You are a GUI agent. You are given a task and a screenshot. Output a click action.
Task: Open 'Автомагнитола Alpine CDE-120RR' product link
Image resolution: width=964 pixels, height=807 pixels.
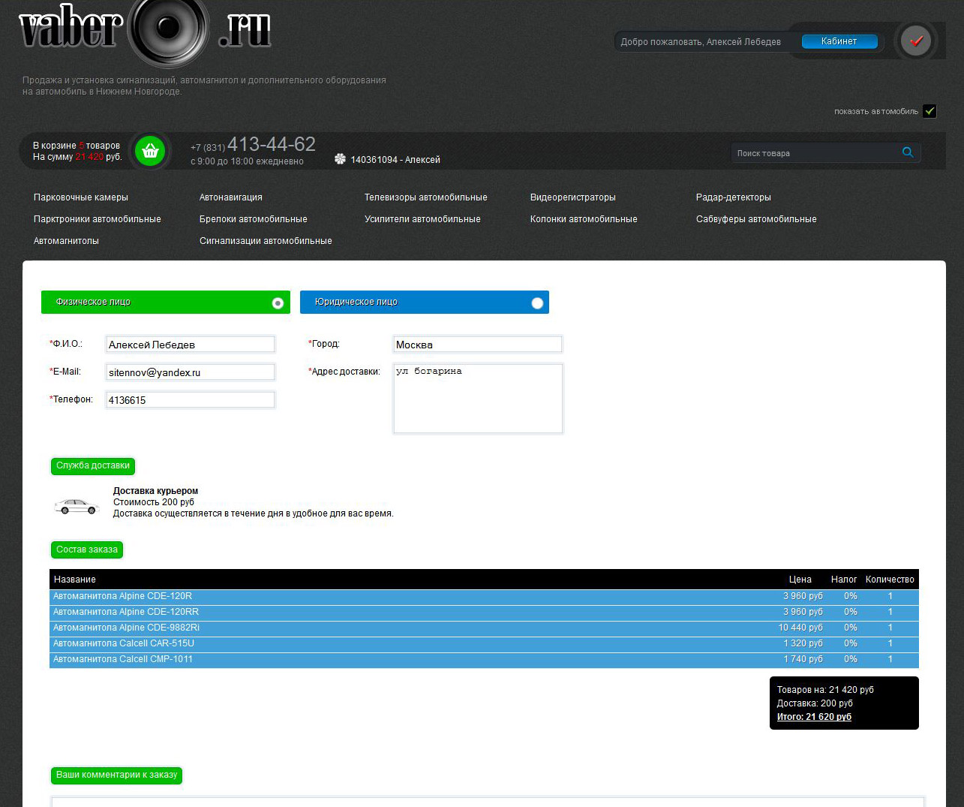(x=126, y=613)
